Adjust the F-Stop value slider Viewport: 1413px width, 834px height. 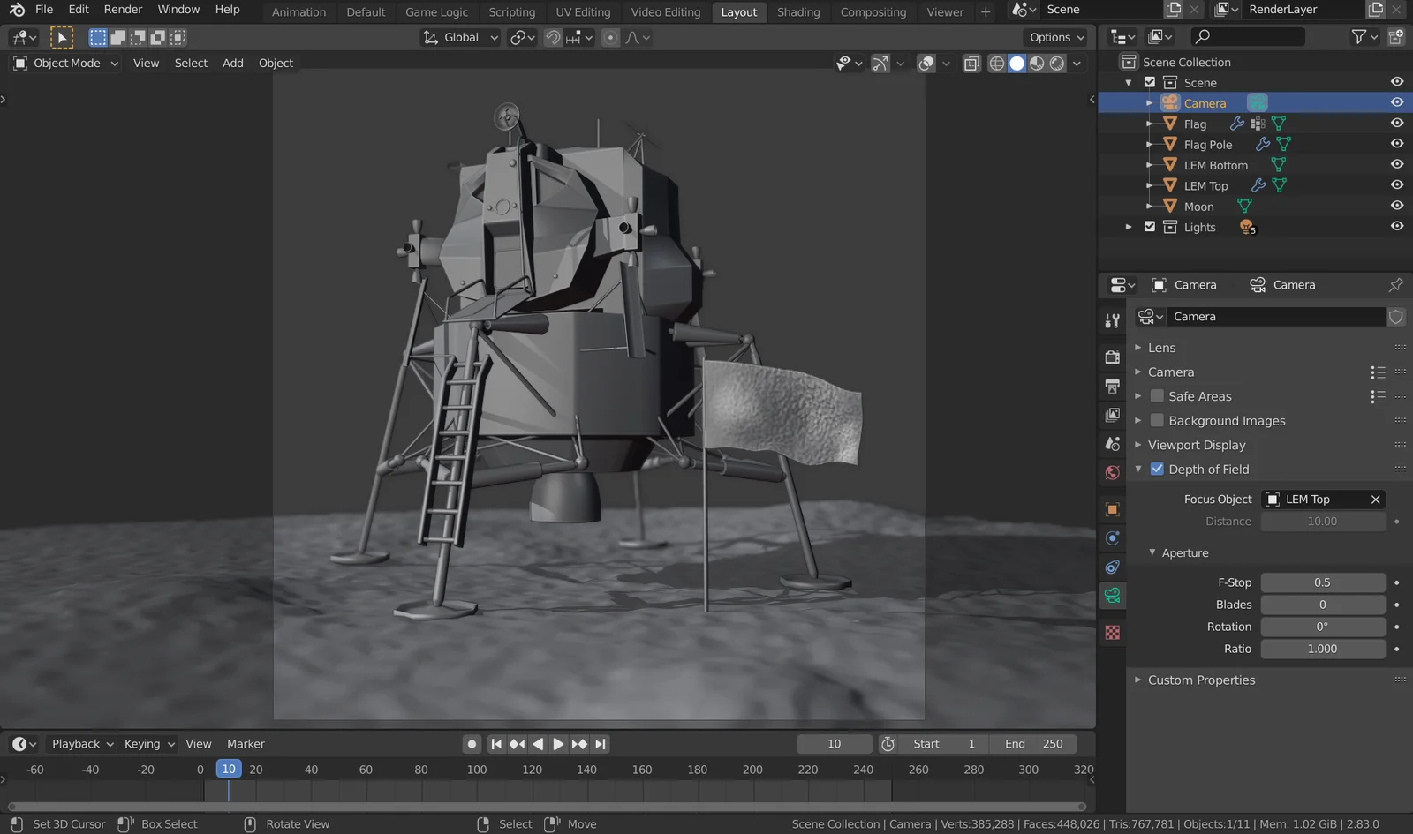[x=1323, y=582]
